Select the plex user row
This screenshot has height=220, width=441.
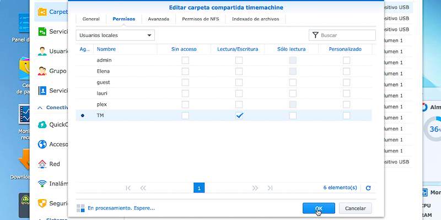224,105
